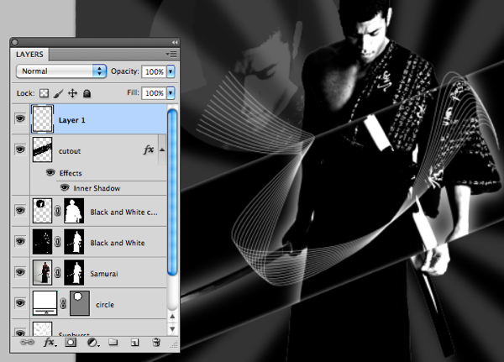Click Inner Shadow effect label
Viewport: 504px width, 362px height.
[97, 188]
